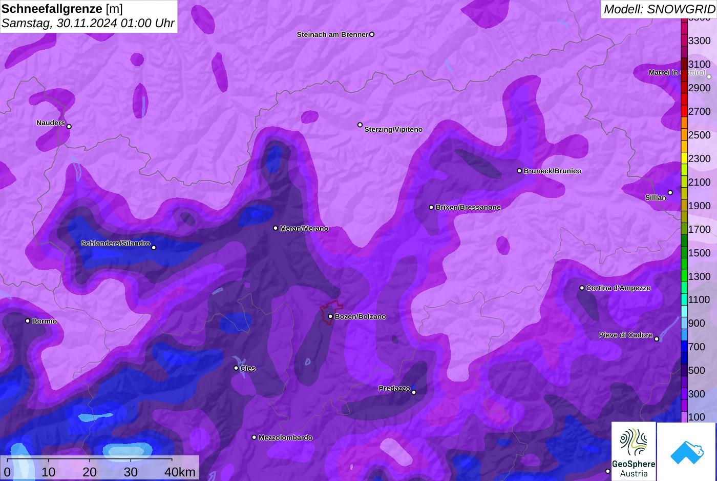Click the GeoSphere Austria logo
Screen dimensions: 717x481
click(634, 452)
